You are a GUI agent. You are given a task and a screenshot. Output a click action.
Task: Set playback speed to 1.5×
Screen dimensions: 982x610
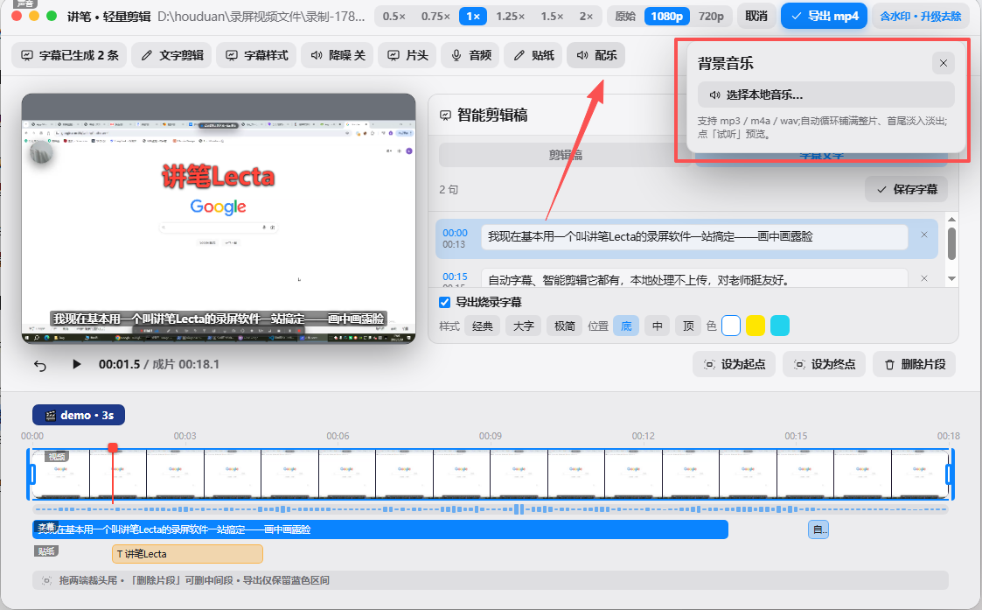552,17
